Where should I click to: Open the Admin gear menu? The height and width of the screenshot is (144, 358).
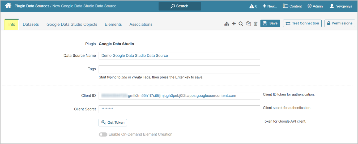[315, 6]
